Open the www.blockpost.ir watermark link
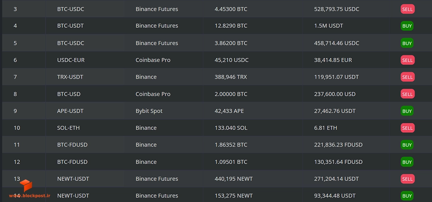This screenshot has width=432, height=202. [x=30, y=196]
